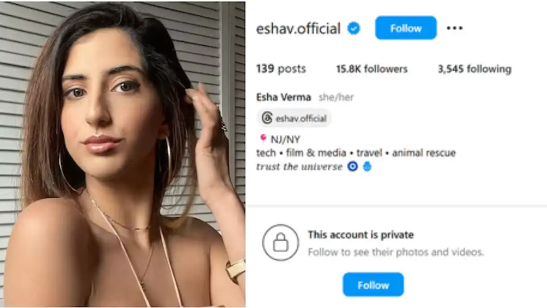Click the blue hamsa hand emoji
Viewport: 547px width, 308px height.
(367, 167)
